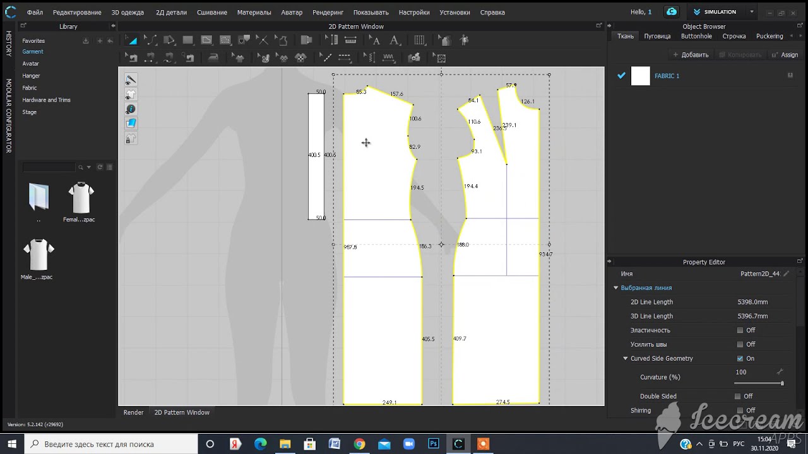Collapse the Library panel arrow
The width and height of the screenshot is (808, 454).
113,26
